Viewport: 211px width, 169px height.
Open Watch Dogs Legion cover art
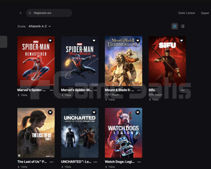click(123, 133)
